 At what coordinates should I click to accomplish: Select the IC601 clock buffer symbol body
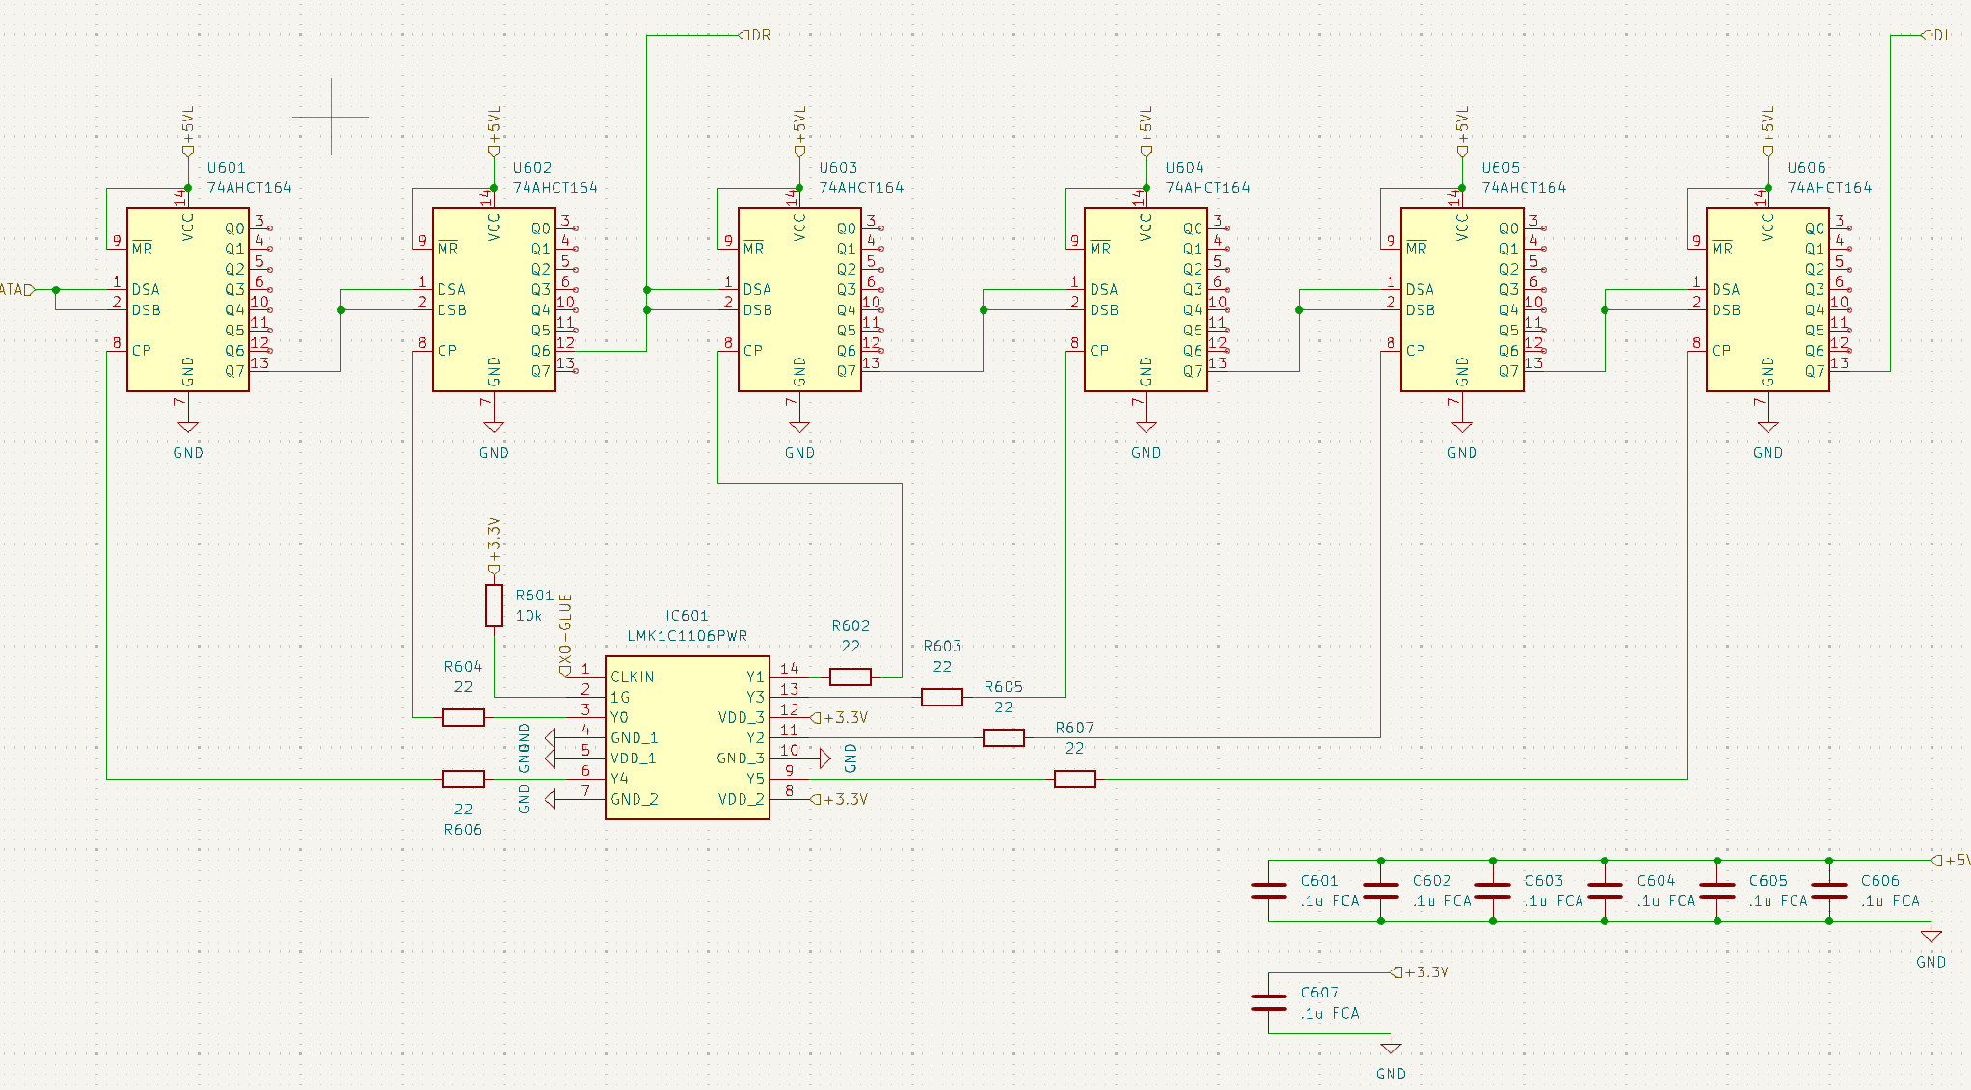(x=688, y=738)
